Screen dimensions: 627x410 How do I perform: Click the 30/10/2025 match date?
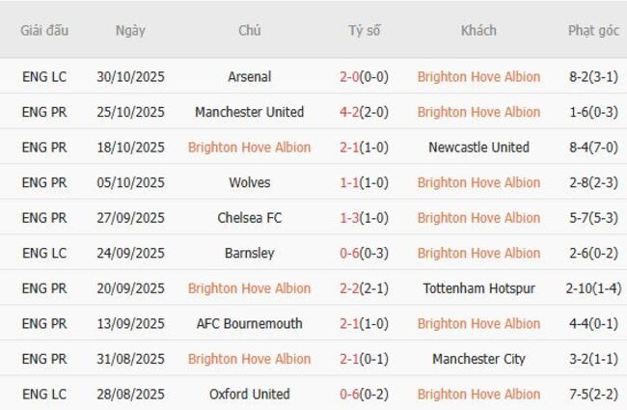[130, 77]
